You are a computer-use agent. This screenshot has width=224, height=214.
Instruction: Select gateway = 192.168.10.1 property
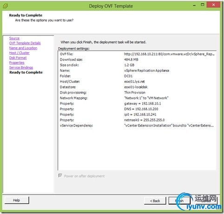(x=143, y=104)
